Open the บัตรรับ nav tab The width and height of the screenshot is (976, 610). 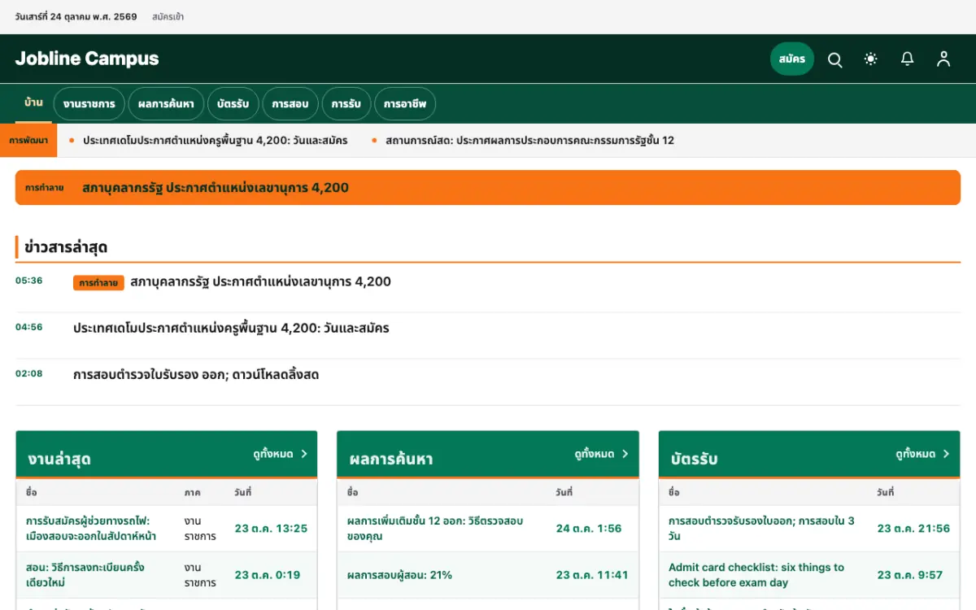click(x=233, y=104)
